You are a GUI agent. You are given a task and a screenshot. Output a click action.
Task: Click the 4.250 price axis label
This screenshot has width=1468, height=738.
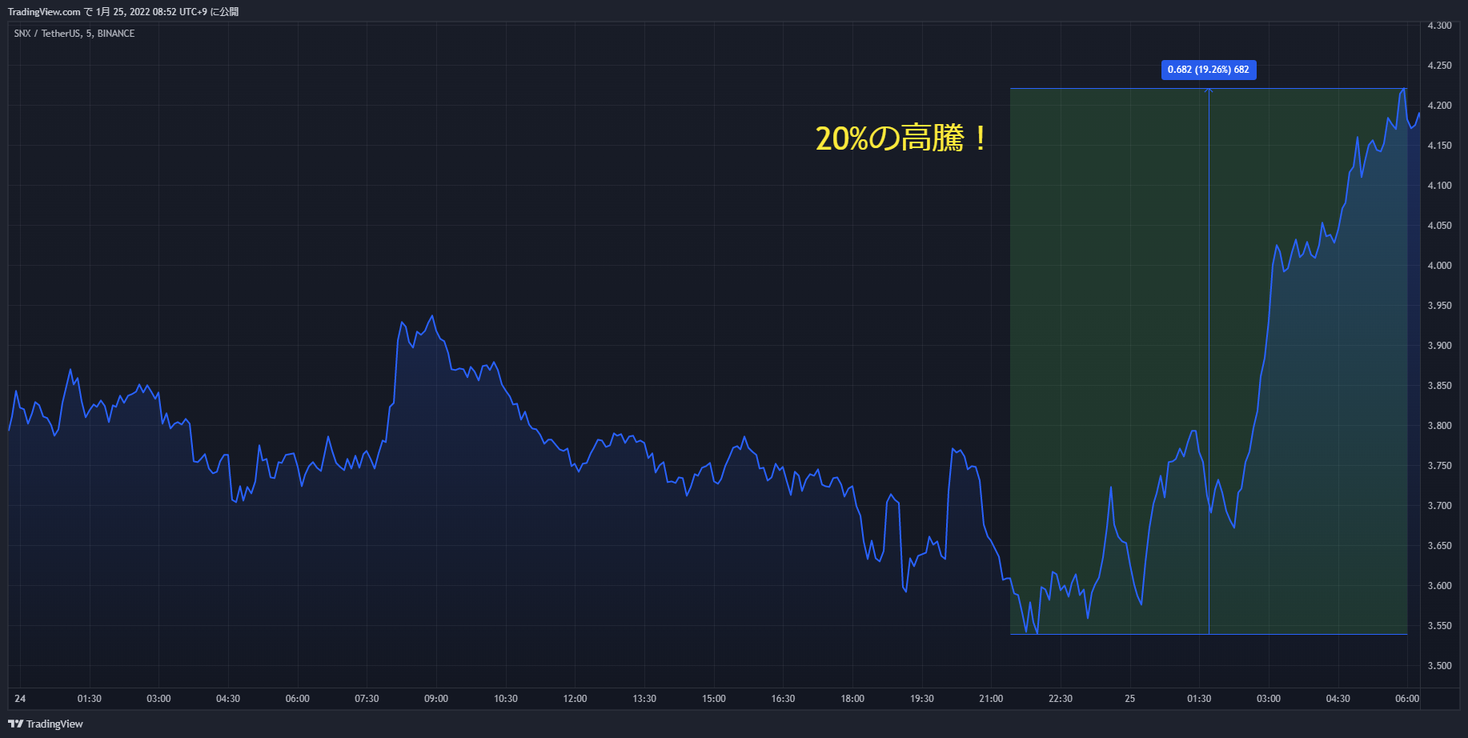click(1439, 66)
